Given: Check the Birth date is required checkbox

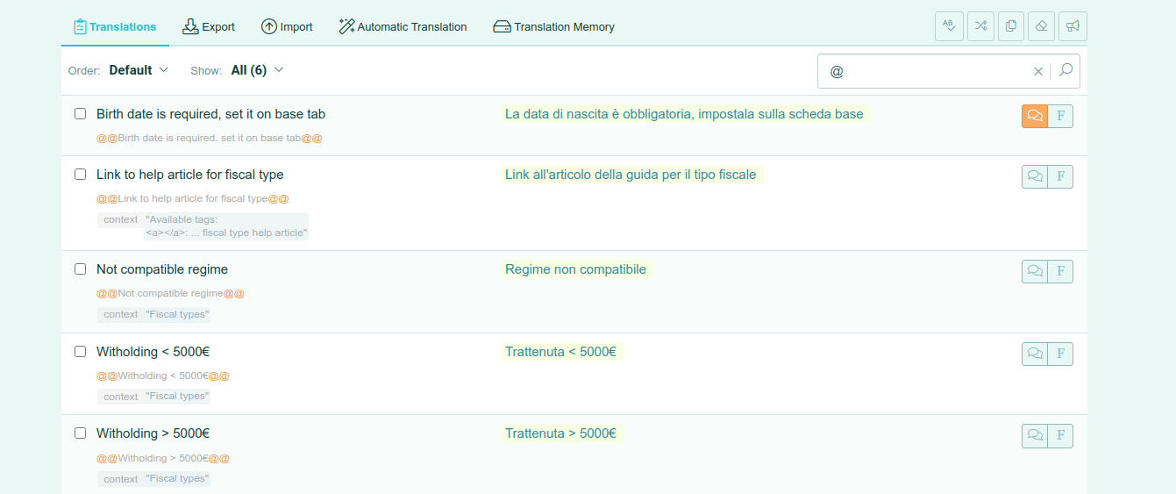Looking at the screenshot, I should [x=80, y=114].
